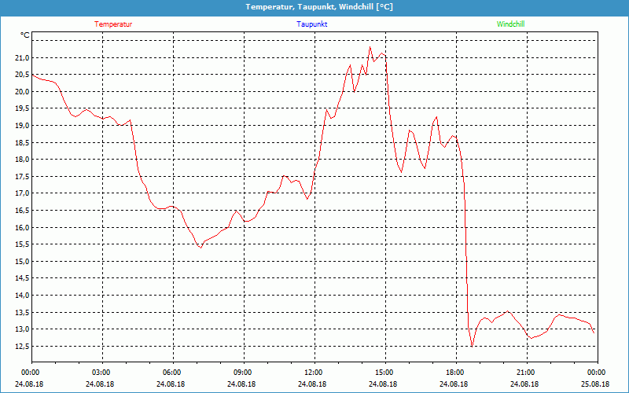
Task: Click the 25.08.18 date label
Action: (596, 384)
